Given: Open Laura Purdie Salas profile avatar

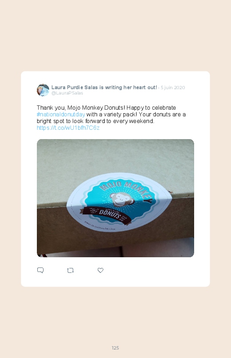Looking at the screenshot, I should [x=43, y=90].
